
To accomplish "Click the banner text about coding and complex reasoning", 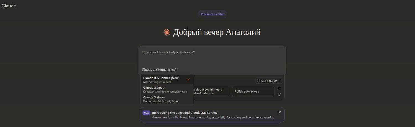I will pos(213,117).
